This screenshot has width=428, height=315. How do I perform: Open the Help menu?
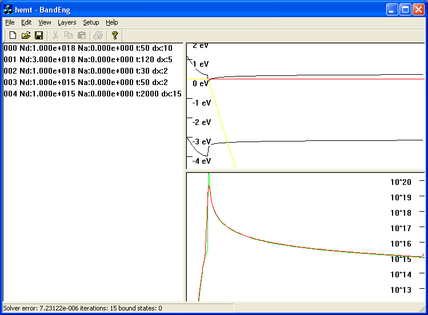(x=112, y=22)
